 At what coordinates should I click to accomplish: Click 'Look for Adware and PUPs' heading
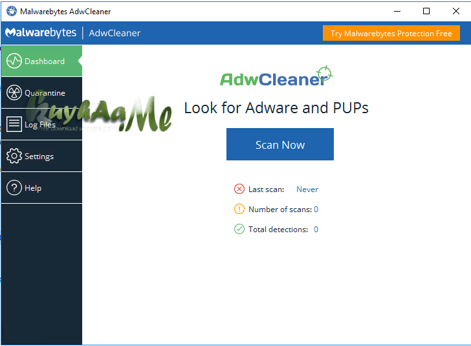(276, 108)
